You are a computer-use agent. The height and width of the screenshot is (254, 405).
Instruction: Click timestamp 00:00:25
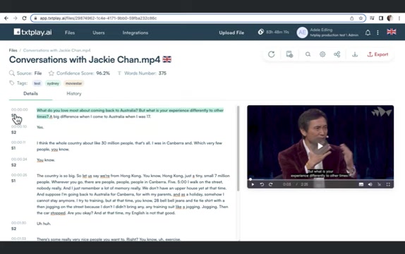tap(19, 175)
